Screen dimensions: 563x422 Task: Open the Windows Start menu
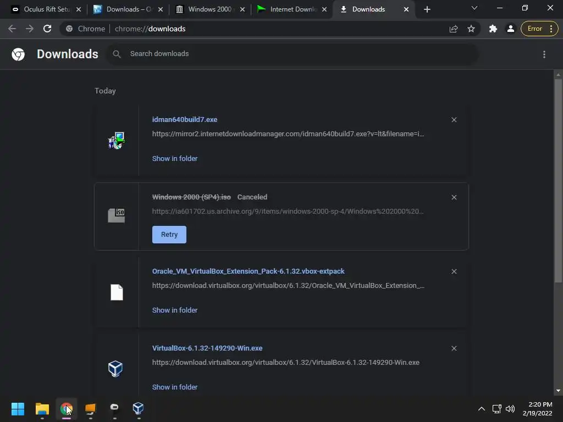[18, 409]
